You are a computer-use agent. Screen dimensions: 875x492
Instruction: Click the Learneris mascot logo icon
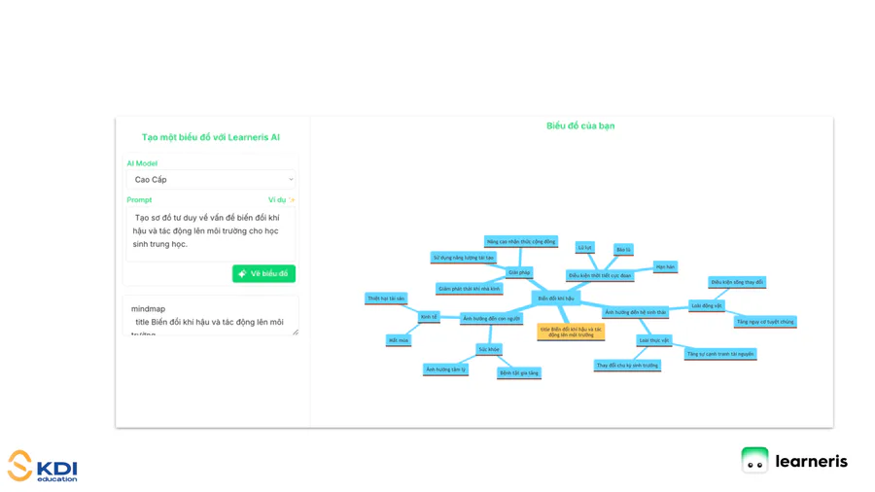(x=754, y=461)
